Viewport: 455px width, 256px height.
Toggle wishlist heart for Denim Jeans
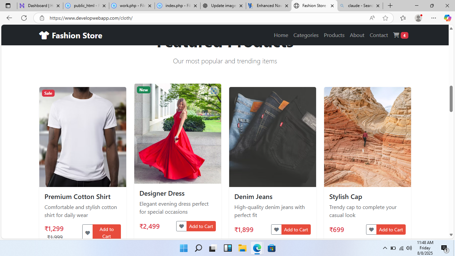click(276, 230)
